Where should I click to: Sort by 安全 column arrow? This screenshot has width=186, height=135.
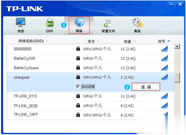point(98,41)
